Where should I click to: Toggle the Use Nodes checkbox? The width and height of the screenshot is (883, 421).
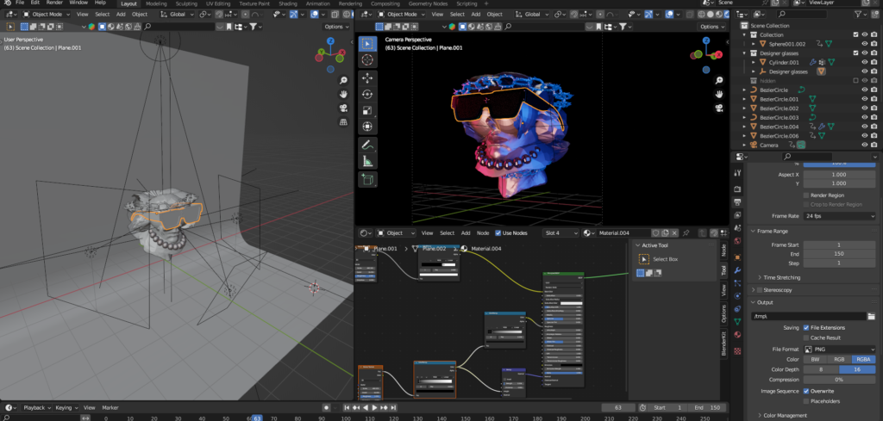click(x=497, y=233)
